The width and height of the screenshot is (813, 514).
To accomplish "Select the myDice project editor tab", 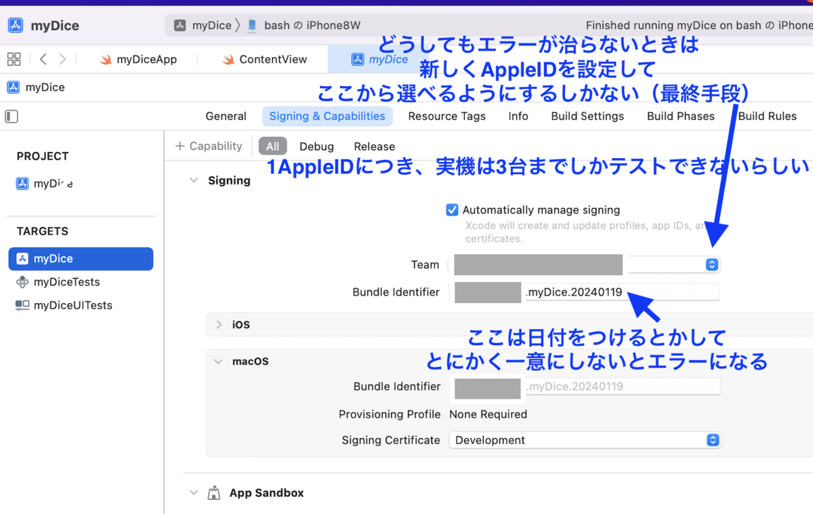I will pyautogui.click(x=379, y=60).
